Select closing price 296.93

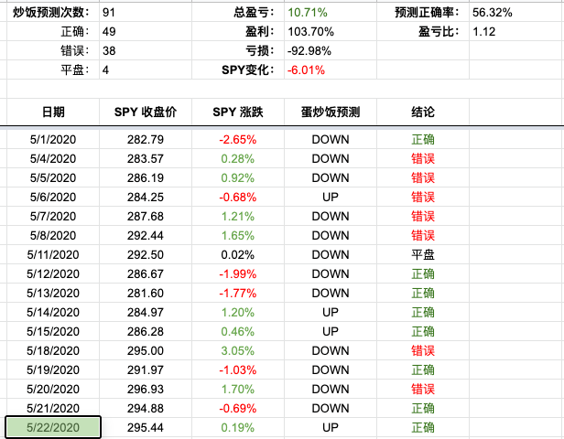coord(146,389)
